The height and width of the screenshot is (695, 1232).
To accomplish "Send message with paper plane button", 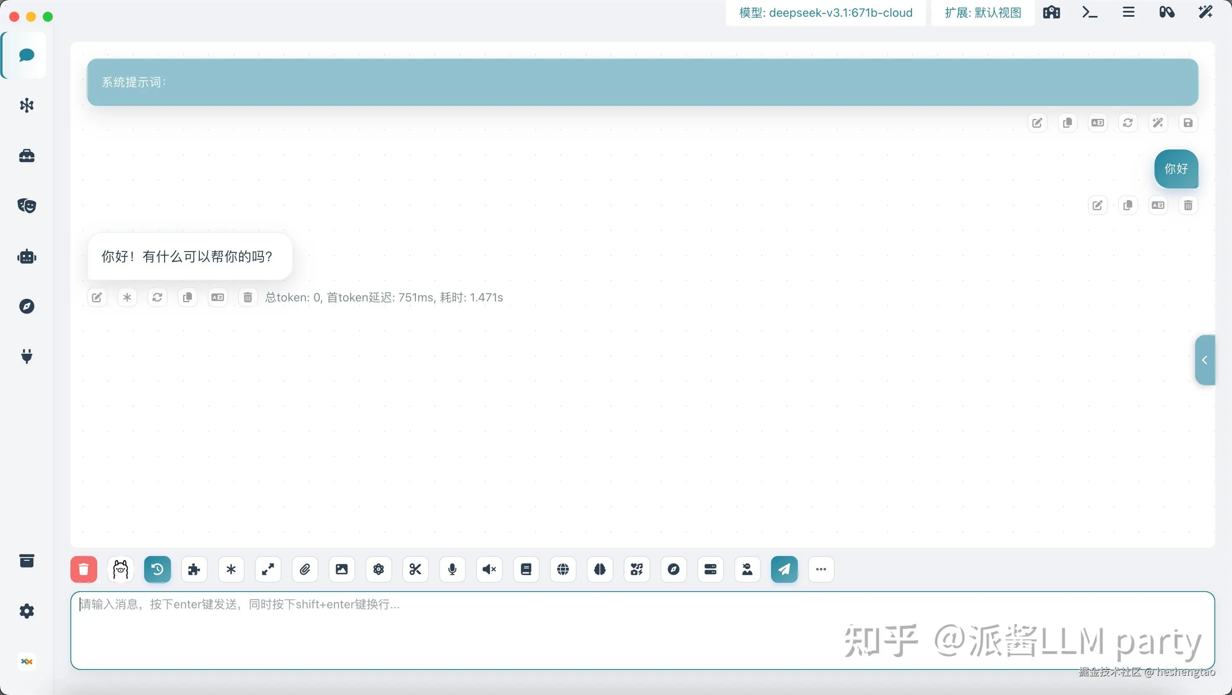I will coord(784,569).
